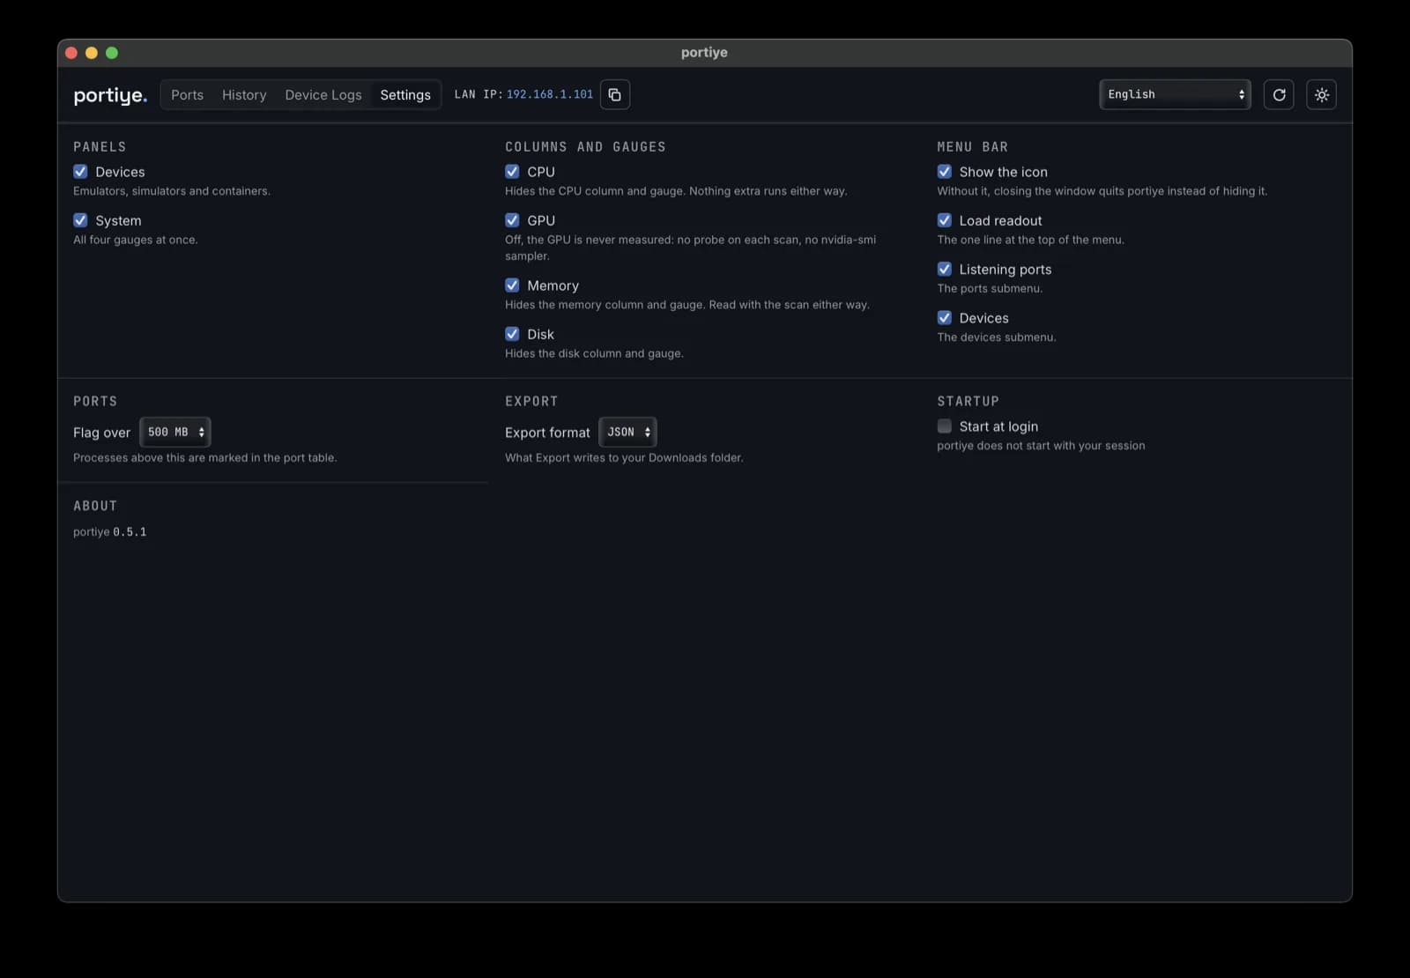The image size is (1410, 978).
Task: Select the Settings tab
Action: [x=405, y=95]
